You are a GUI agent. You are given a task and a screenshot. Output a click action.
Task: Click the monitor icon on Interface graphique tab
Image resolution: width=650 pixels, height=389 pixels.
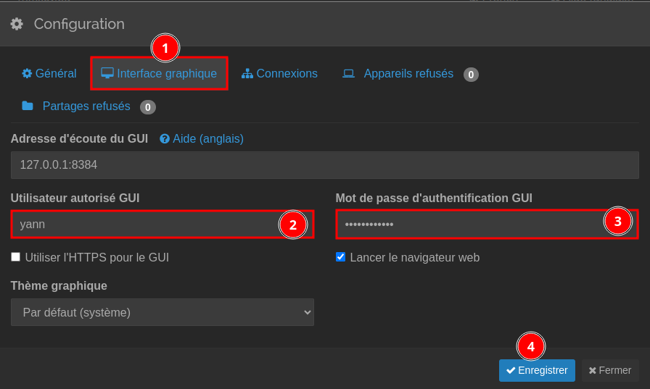coord(107,73)
